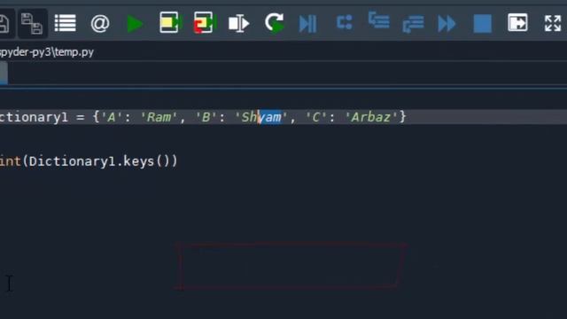Click on 'Arbaz' string value
The height and width of the screenshot is (319, 567).
tap(371, 117)
